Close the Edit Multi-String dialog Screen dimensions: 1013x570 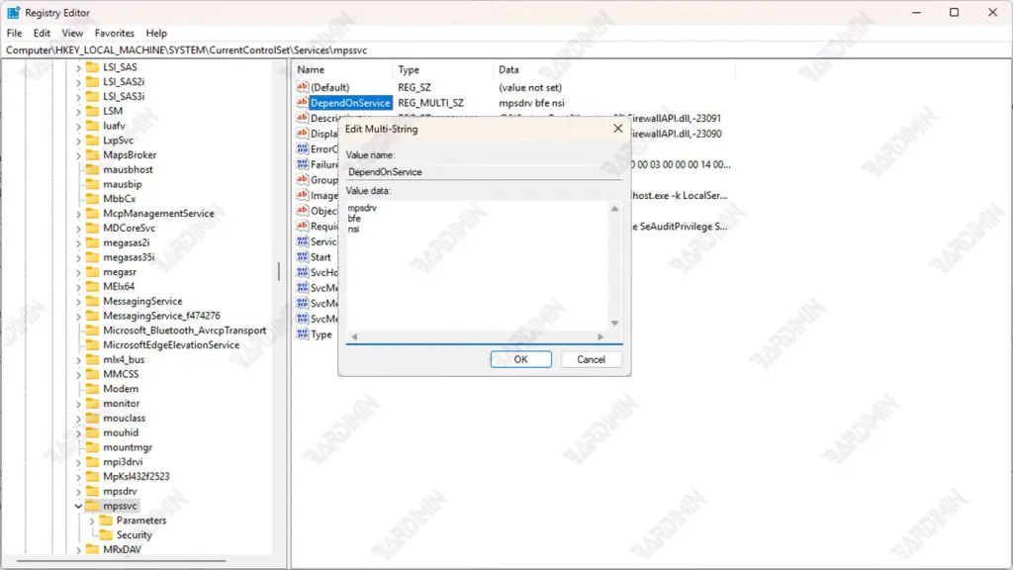tap(617, 129)
